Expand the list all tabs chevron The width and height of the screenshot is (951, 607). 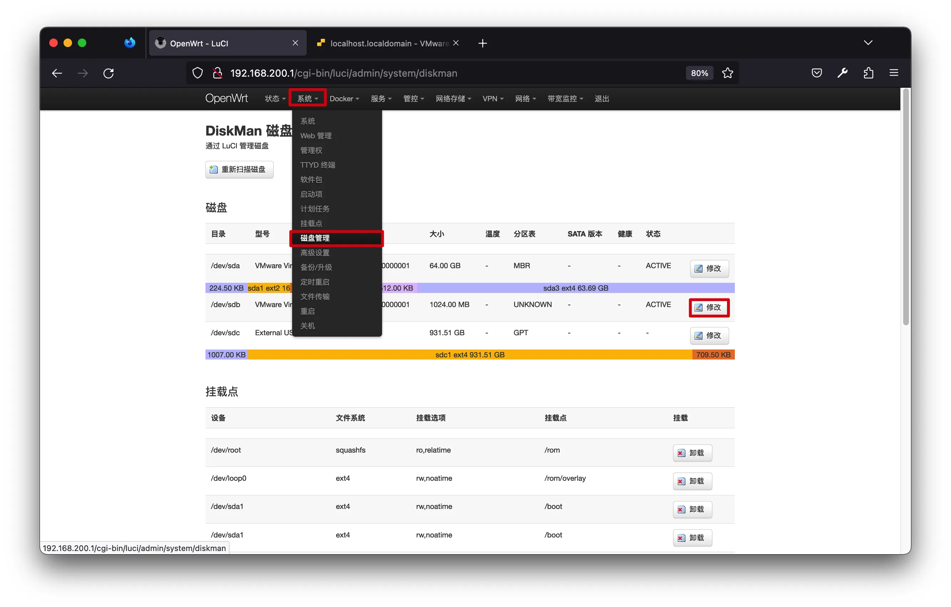coord(868,43)
